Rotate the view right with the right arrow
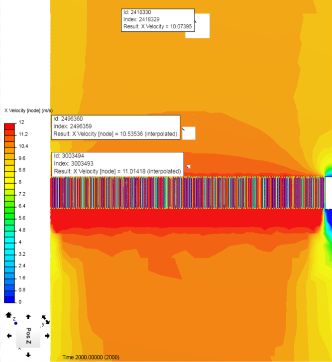Screen dimensions: 332x362 (47, 336)
